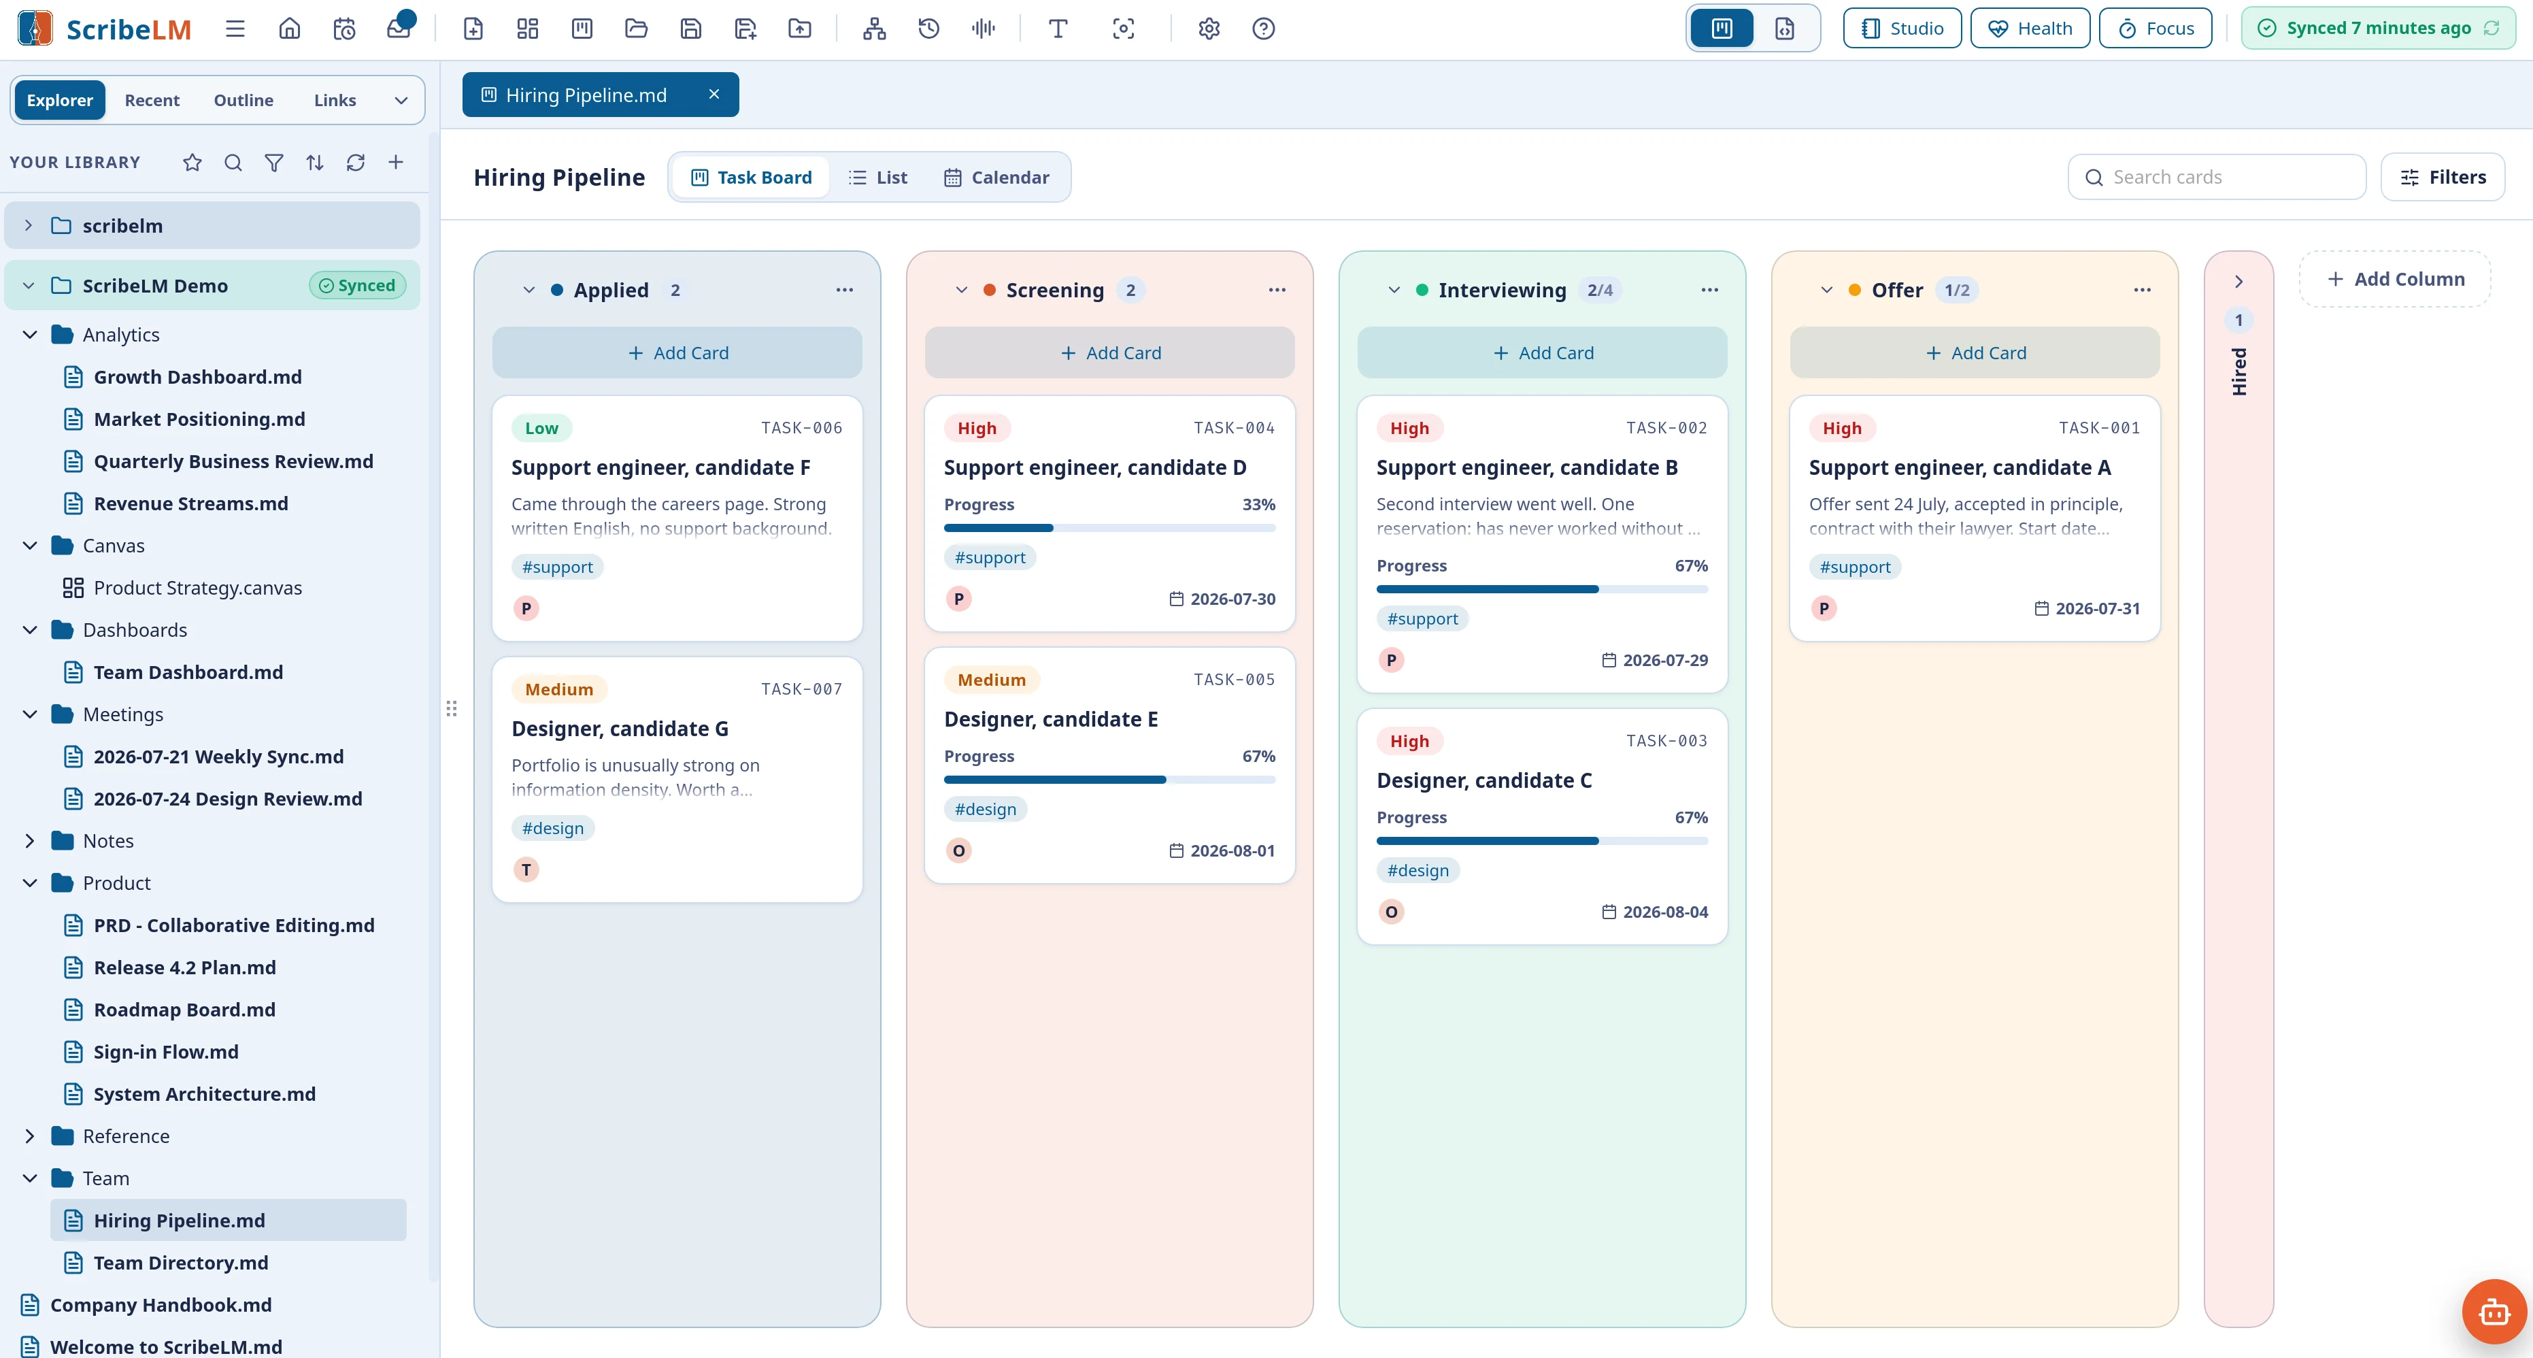Image resolution: width=2533 pixels, height=1358 pixels.
Task: Collapse the Offer column chevron
Action: point(1827,290)
